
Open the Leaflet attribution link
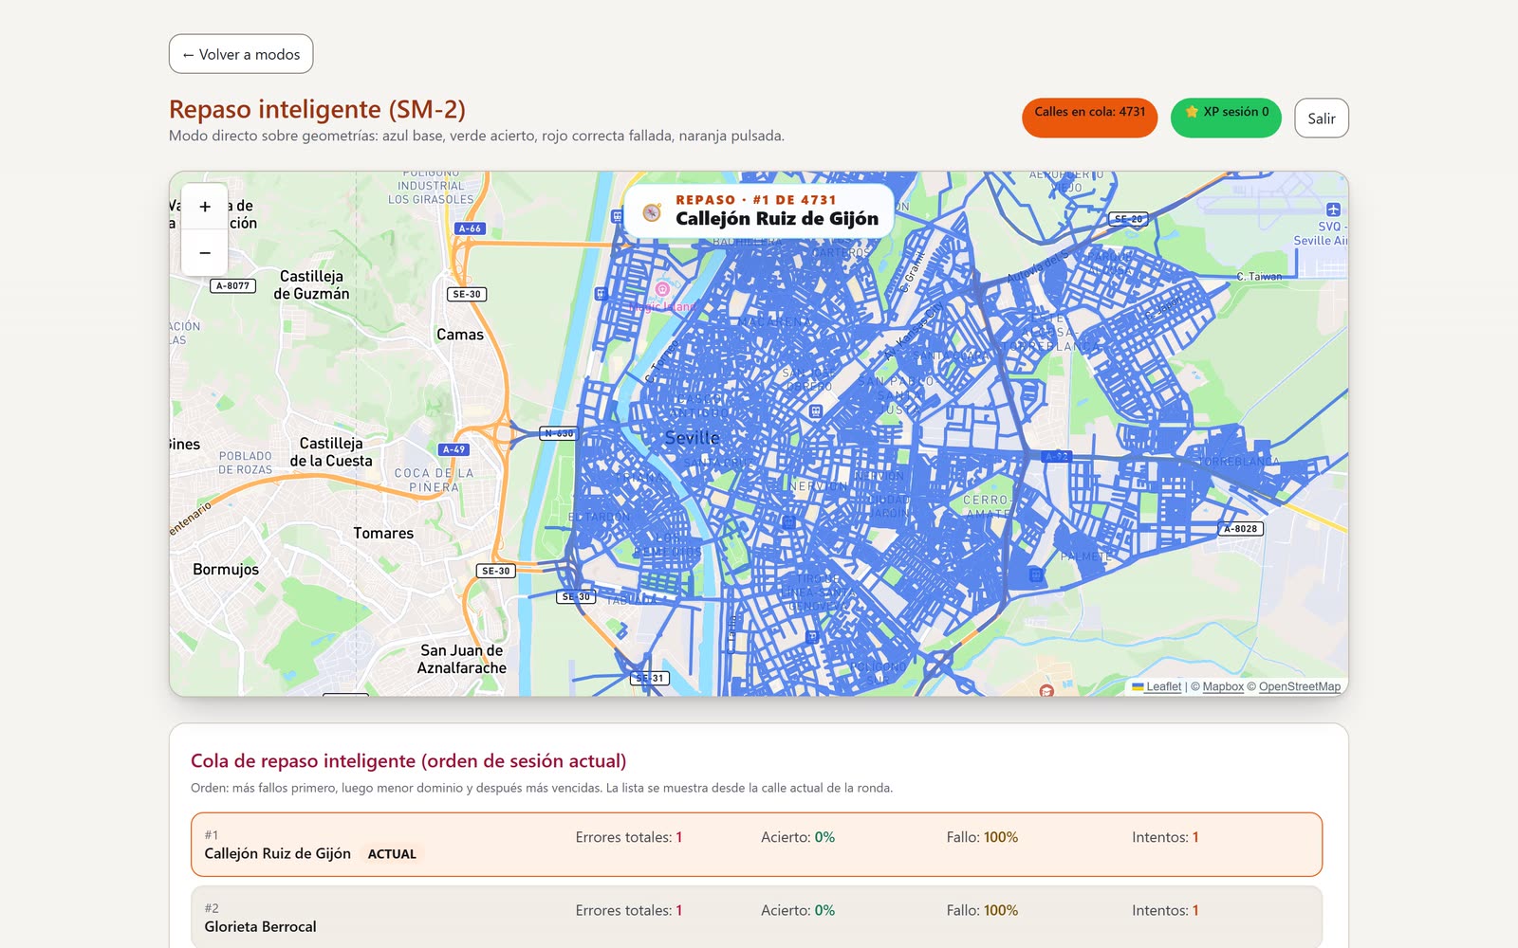(1163, 686)
